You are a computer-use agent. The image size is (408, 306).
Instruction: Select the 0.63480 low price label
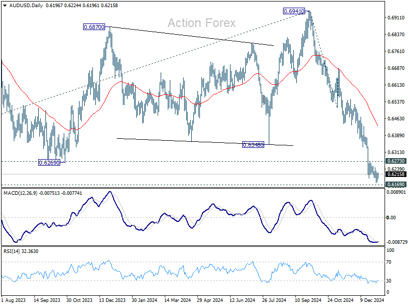pos(253,145)
